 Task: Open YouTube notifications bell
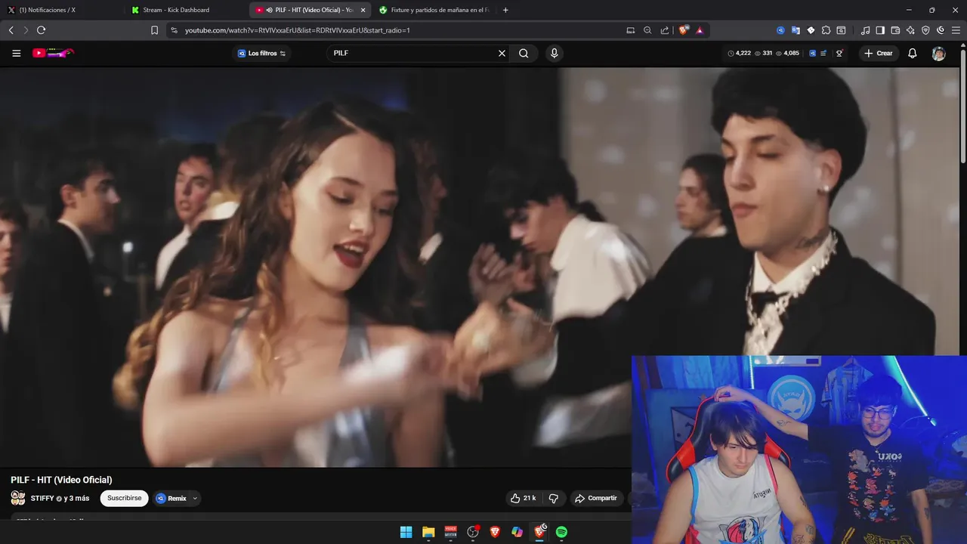click(x=913, y=53)
